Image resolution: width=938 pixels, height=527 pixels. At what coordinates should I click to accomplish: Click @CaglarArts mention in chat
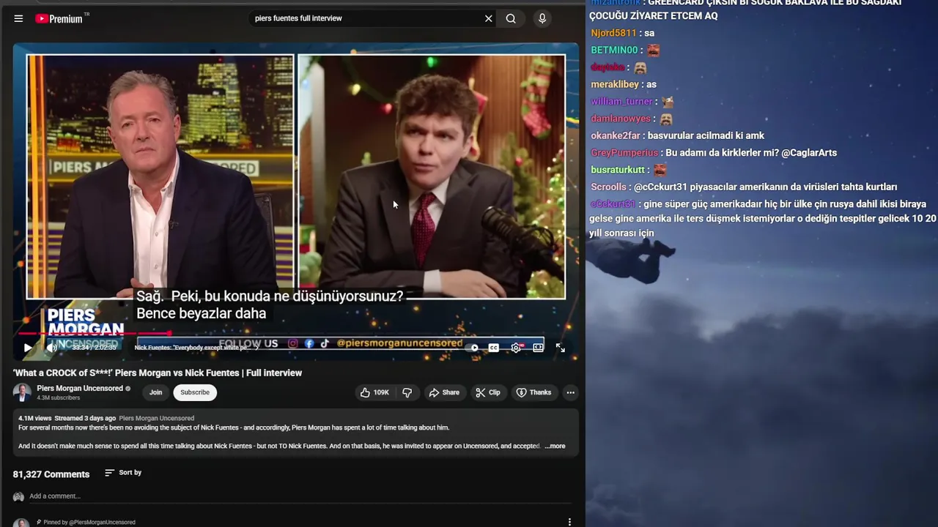[809, 152]
